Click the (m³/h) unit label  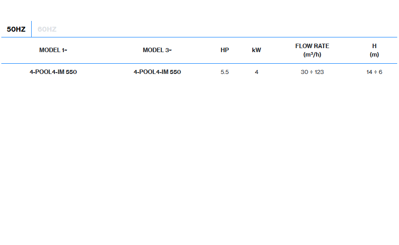pyautogui.click(x=312, y=54)
